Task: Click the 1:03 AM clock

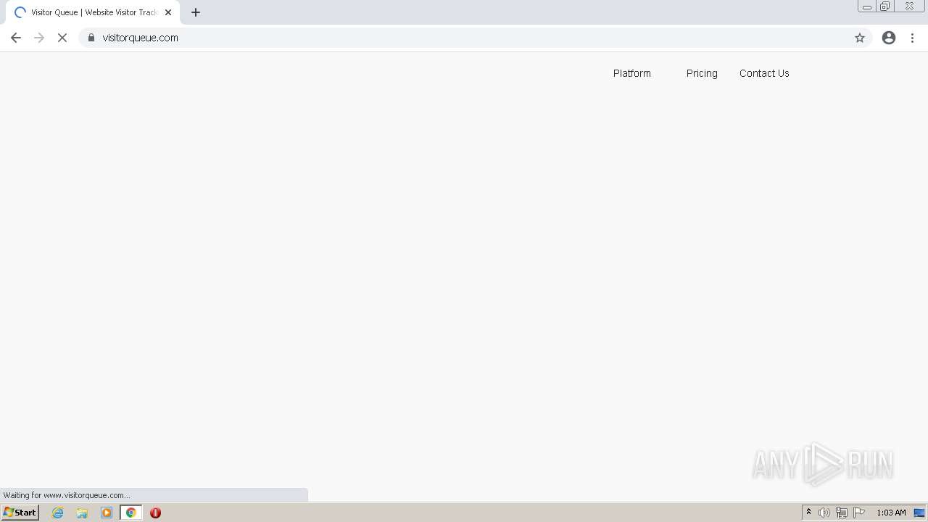Action: tap(891, 513)
